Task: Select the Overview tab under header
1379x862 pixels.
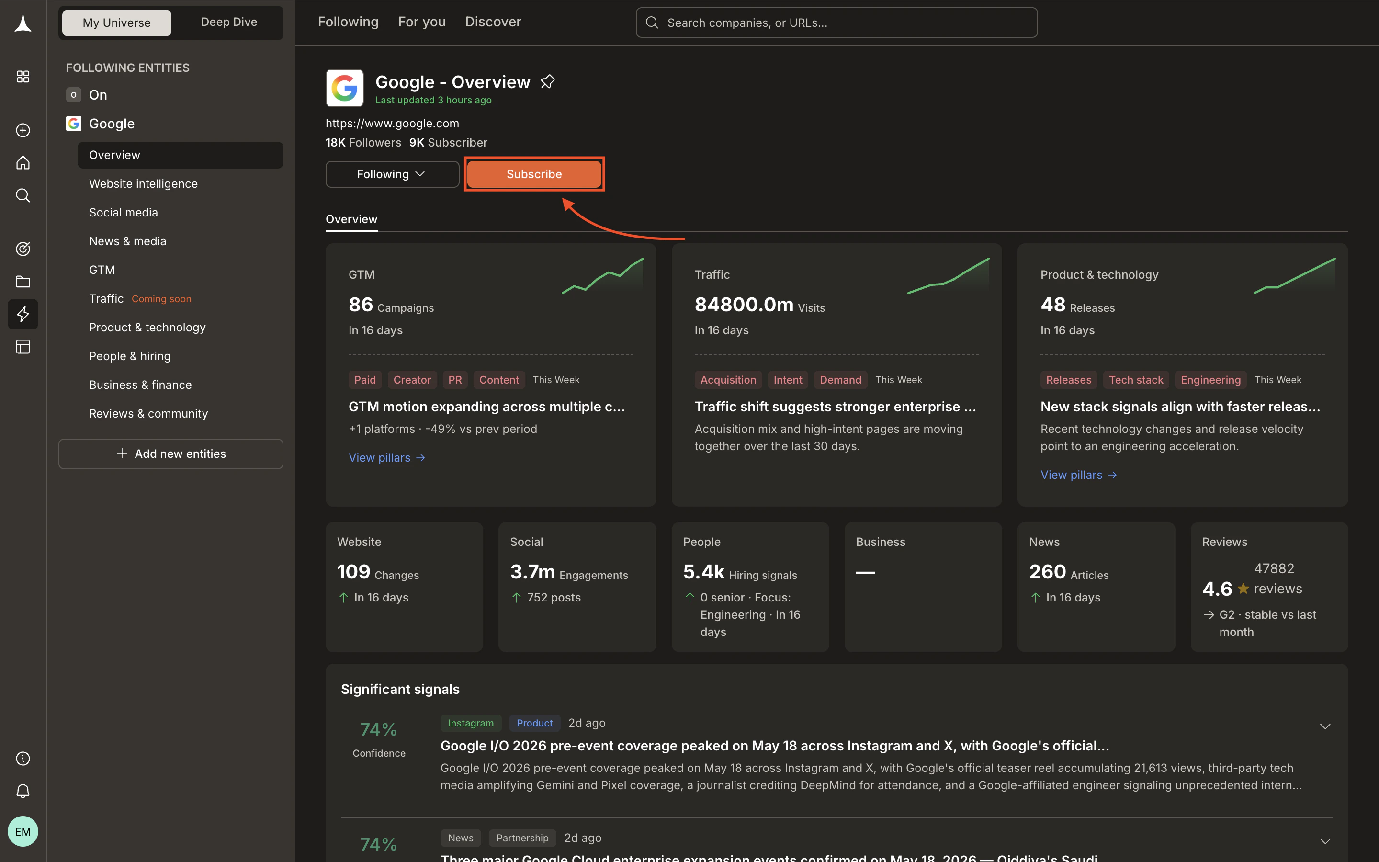Action: click(x=351, y=219)
